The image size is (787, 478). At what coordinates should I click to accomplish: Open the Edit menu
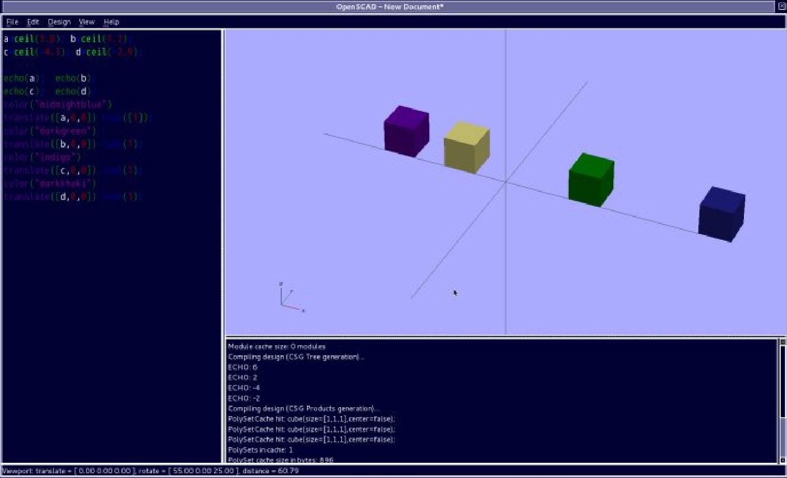33,22
